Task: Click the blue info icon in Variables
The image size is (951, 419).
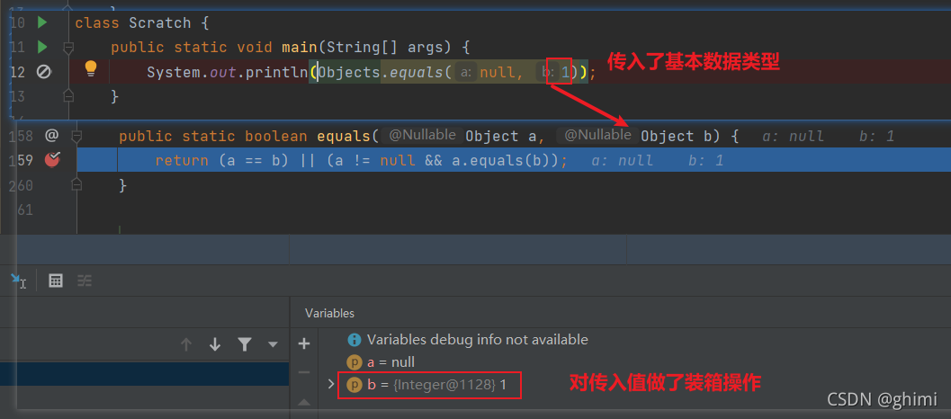Action: tap(354, 340)
